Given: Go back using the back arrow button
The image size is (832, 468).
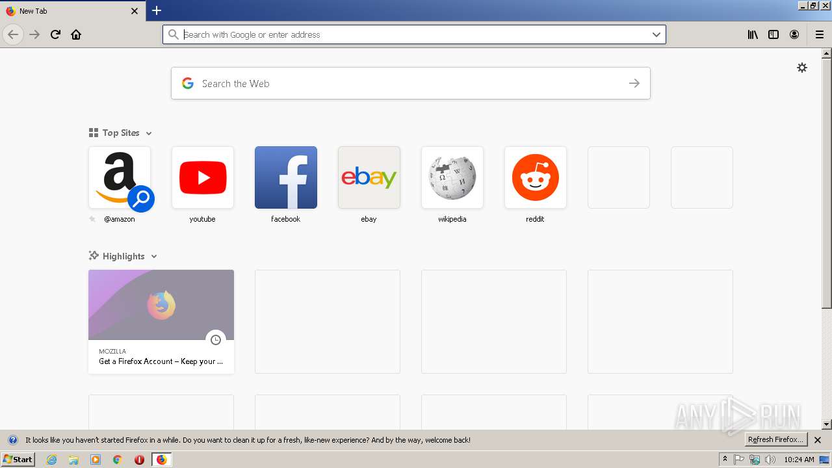Looking at the screenshot, I should (x=13, y=34).
